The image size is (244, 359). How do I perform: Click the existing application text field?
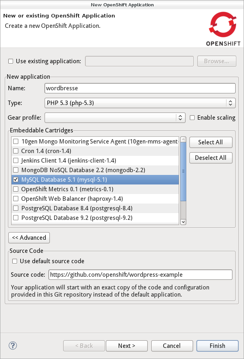[x=139, y=61]
